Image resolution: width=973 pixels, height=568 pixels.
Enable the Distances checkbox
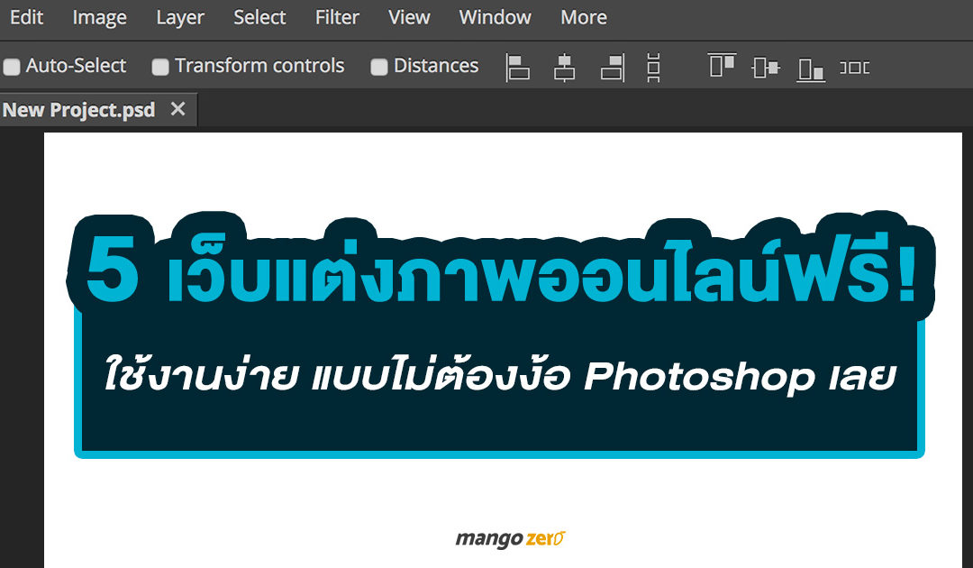point(378,67)
